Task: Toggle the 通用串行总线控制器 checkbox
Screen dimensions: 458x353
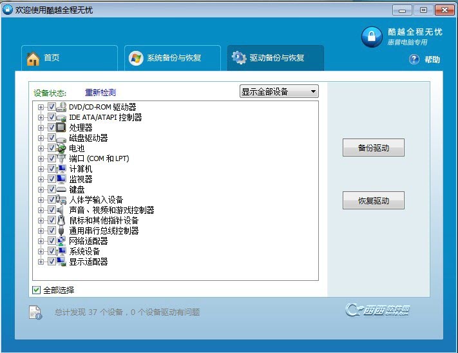Action: tap(52, 231)
